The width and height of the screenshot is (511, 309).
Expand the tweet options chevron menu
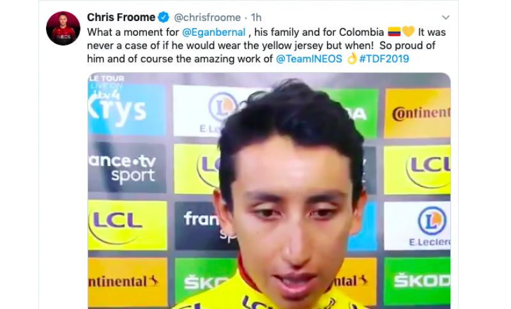coord(445,17)
